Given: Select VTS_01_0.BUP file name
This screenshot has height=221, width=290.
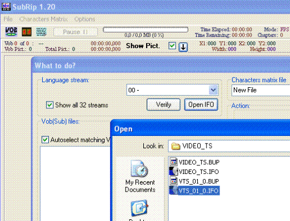Looking at the screenshot, I should pyautogui.click(x=199, y=181).
